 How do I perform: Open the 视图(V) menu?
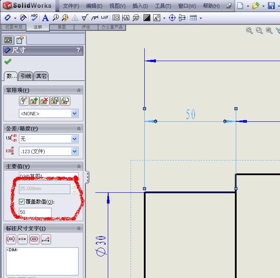(117, 6)
